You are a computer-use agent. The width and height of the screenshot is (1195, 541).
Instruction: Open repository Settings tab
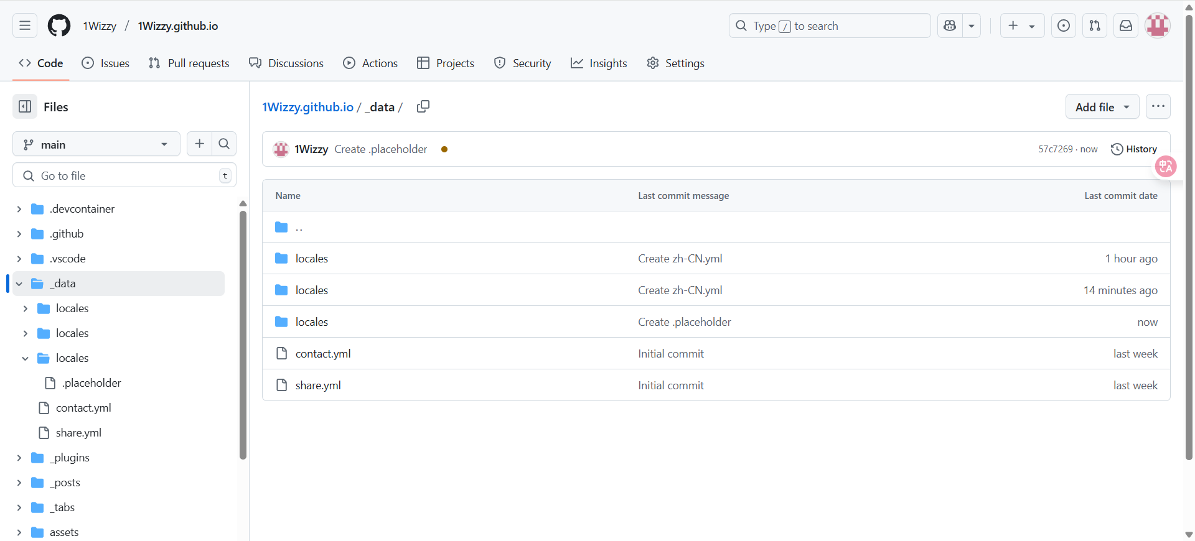[x=676, y=63]
